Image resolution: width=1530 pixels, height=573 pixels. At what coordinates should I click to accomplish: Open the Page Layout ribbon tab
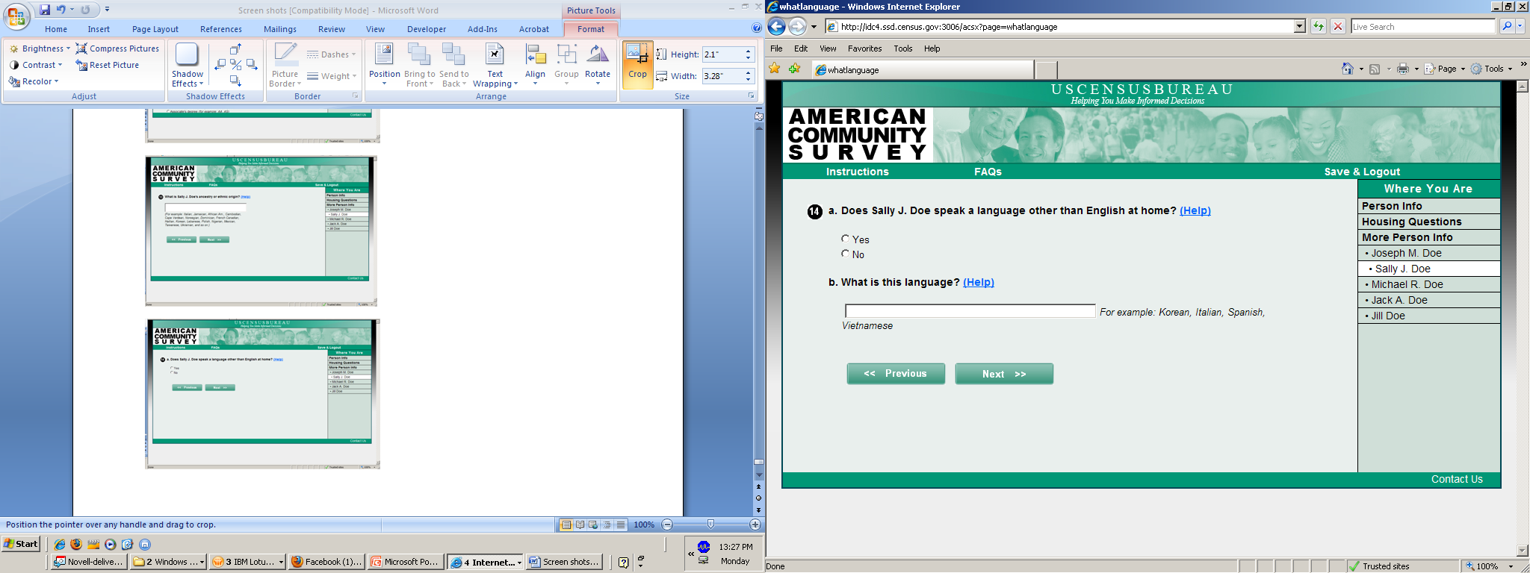click(155, 29)
